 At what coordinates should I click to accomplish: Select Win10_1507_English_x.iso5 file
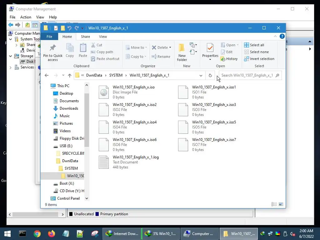point(207,127)
